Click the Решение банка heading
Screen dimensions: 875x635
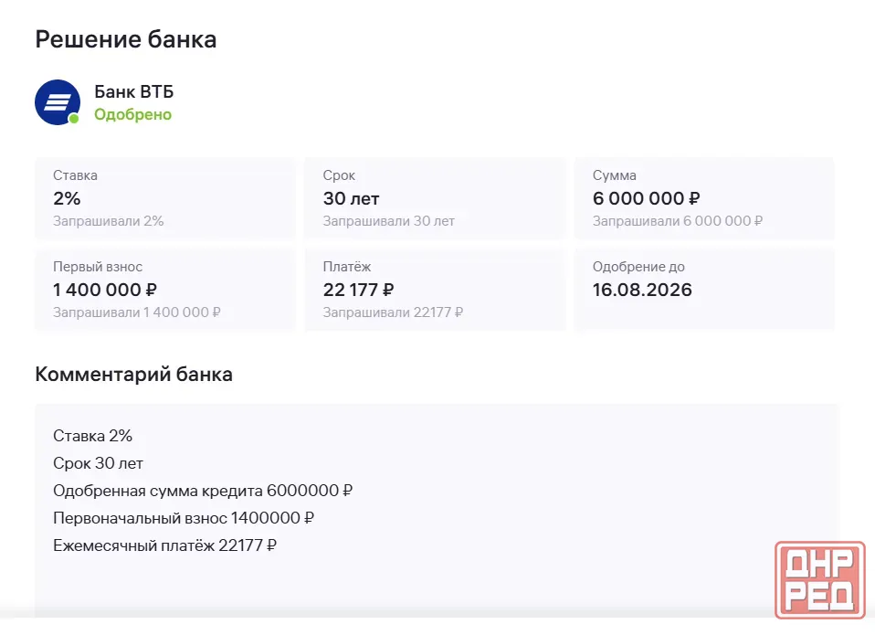pyautogui.click(x=126, y=39)
